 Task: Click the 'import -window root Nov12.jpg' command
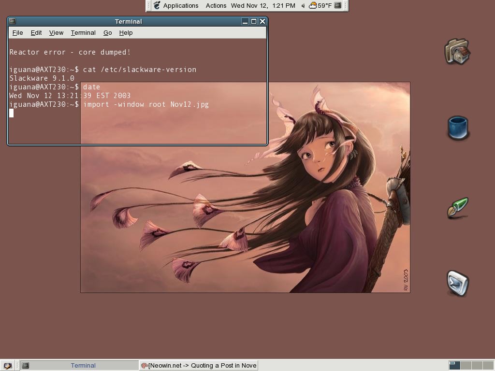click(146, 104)
